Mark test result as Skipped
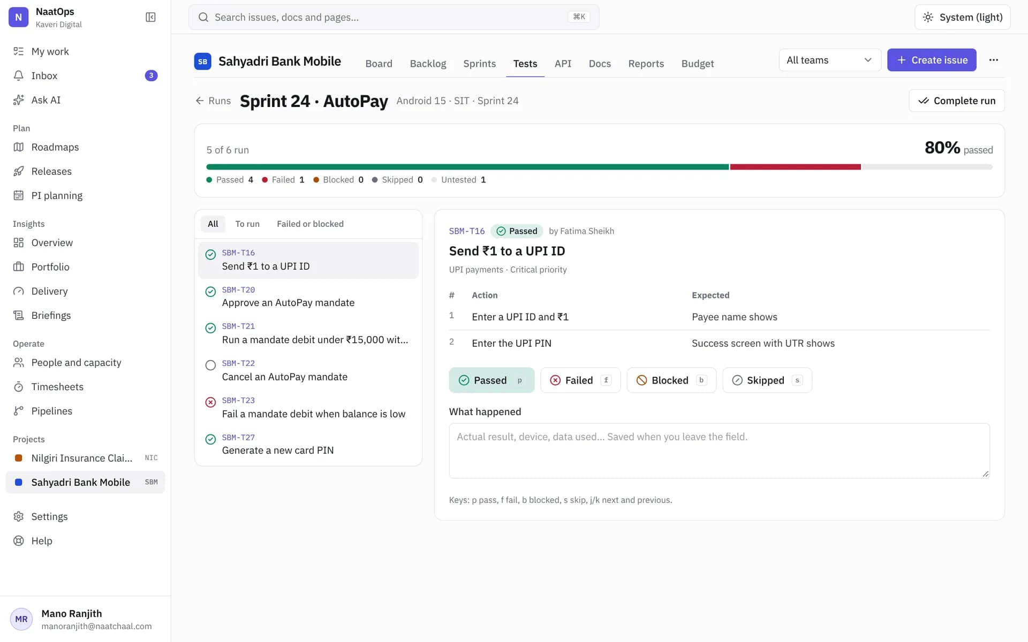The height and width of the screenshot is (642, 1028). [x=767, y=380]
